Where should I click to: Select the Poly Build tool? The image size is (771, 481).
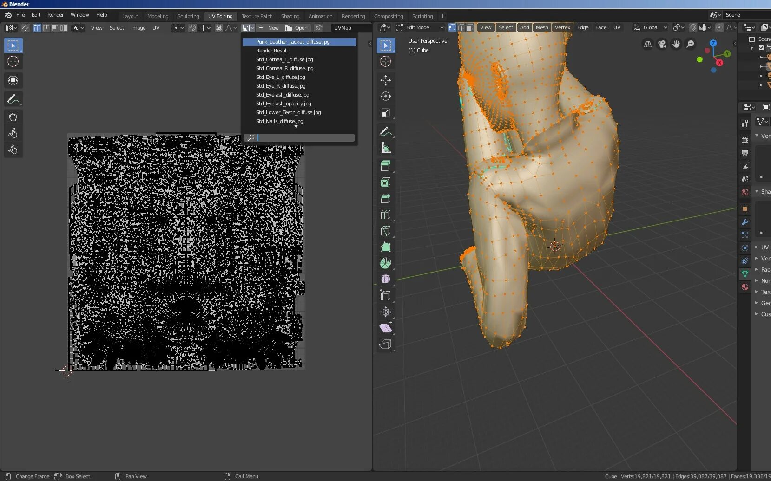(x=386, y=247)
